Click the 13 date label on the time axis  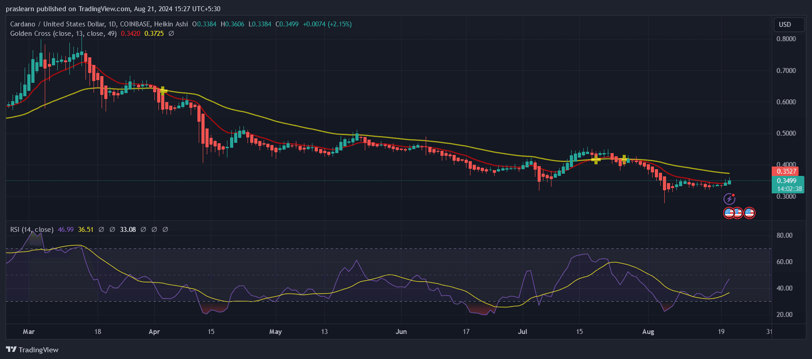(324, 332)
